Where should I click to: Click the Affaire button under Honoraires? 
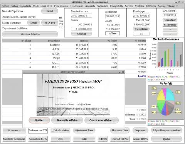[113, 33]
